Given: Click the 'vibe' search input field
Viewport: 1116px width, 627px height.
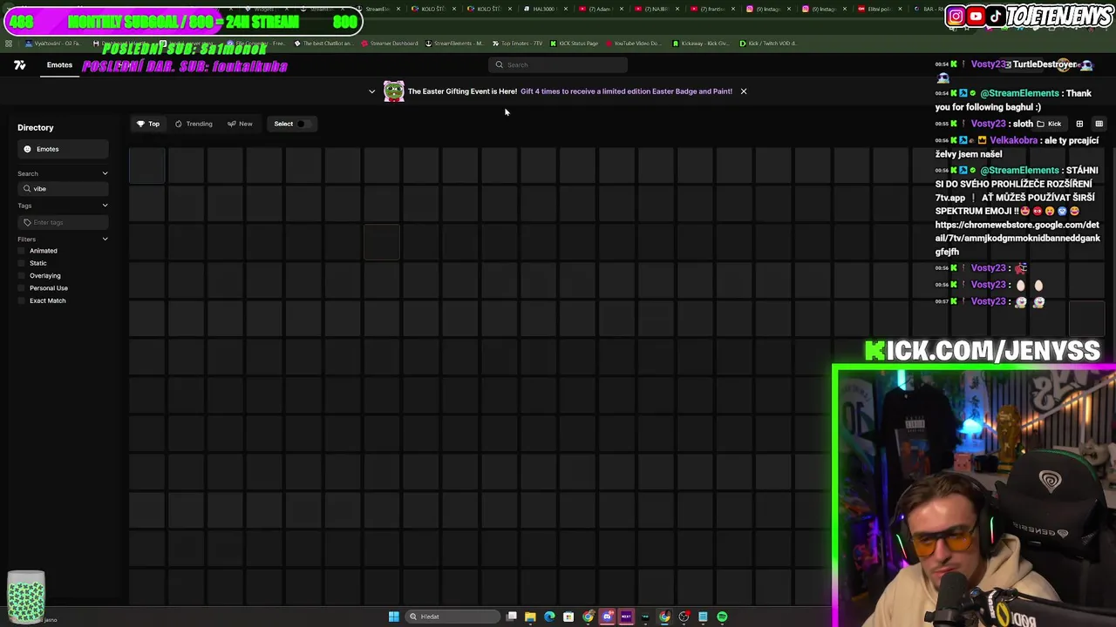Looking at the screenshot, I should click(63, 189).
